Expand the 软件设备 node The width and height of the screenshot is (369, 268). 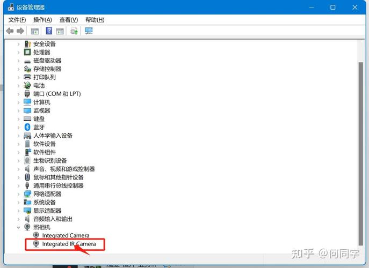coord(18,144)
